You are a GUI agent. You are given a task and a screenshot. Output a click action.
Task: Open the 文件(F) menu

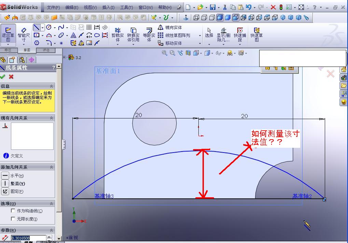tap(54, 7)
